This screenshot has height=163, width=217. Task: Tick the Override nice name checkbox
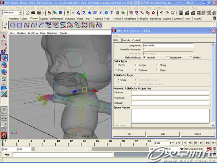145,49
